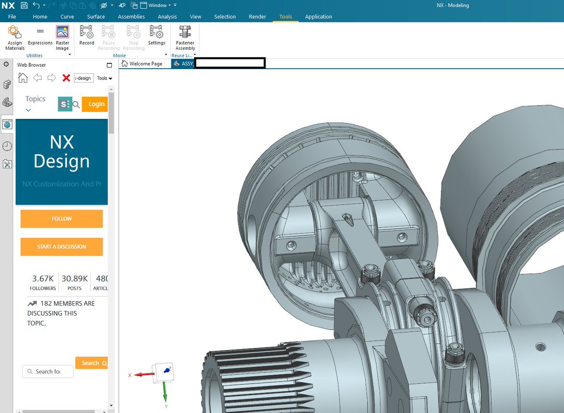564x413 pixels.
Task: Stop loading with the red X
Action: click(x=66, y=78)
